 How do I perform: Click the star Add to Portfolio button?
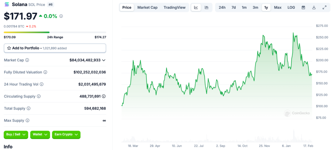click(x=55, y=48)
